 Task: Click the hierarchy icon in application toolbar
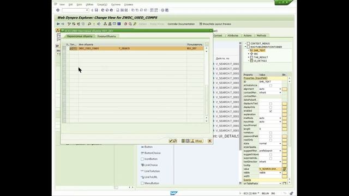pos(105,24)
